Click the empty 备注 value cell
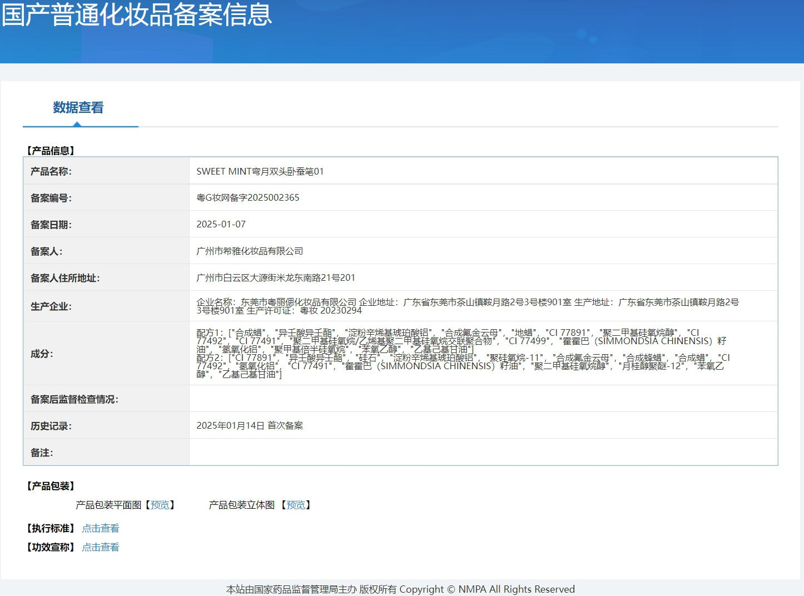The height and width of the screenshot is (596, 804). point(483,452)
